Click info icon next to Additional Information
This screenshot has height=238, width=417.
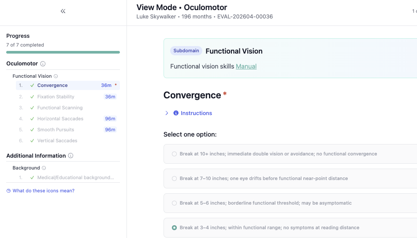click(x=71, y=156)
